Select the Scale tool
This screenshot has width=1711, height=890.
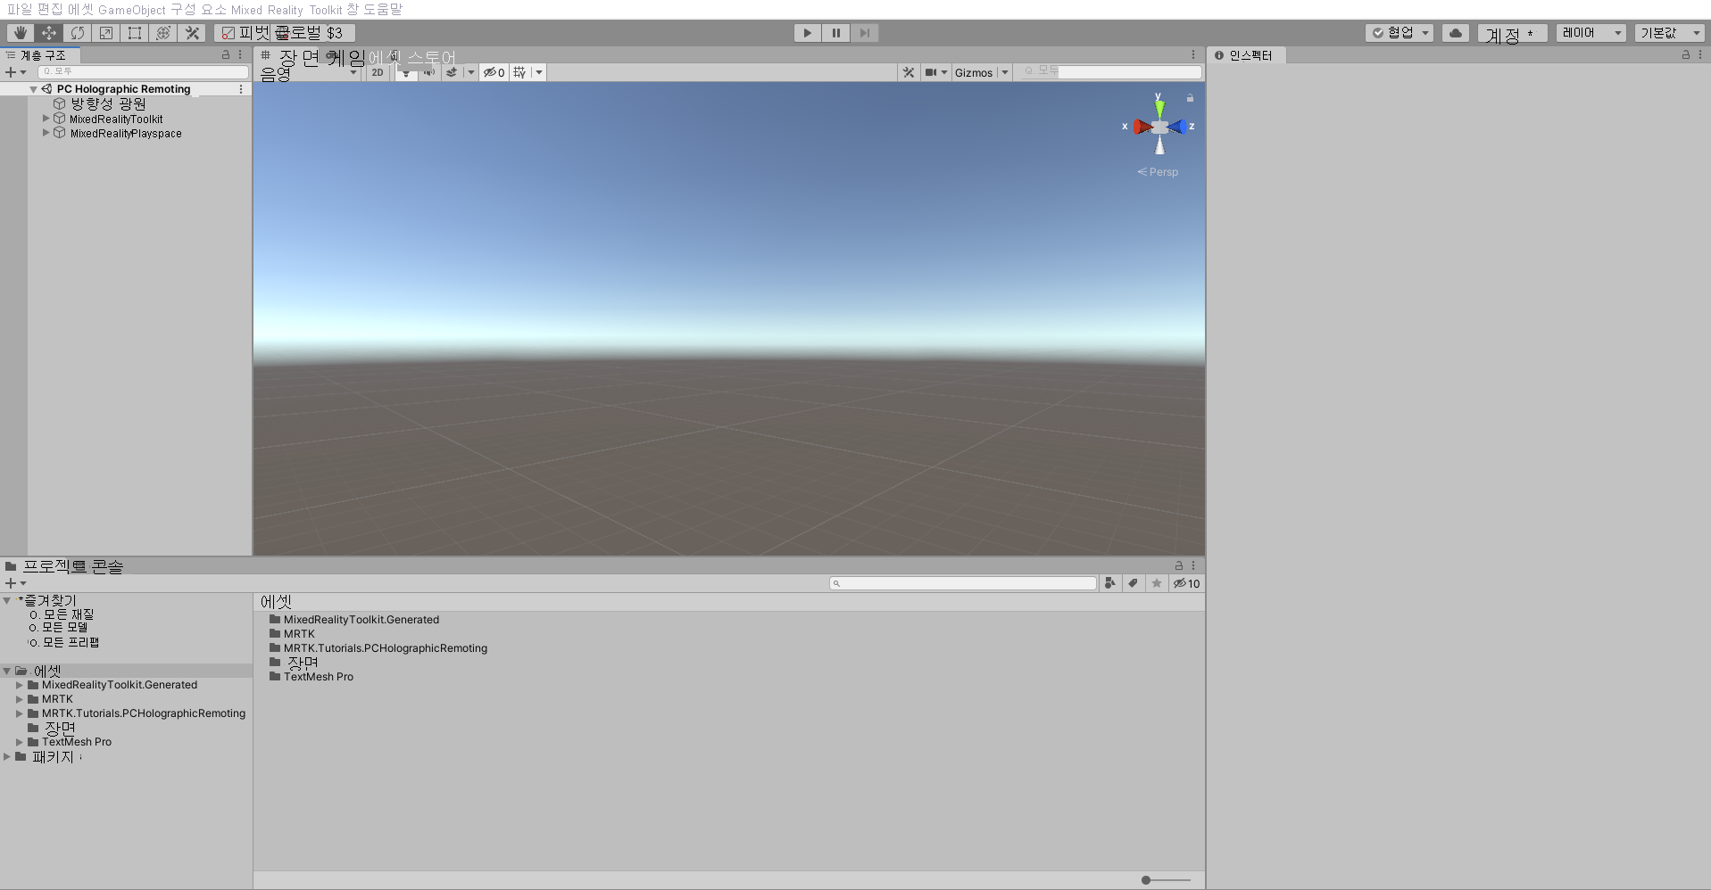click(x=106, y=33)
